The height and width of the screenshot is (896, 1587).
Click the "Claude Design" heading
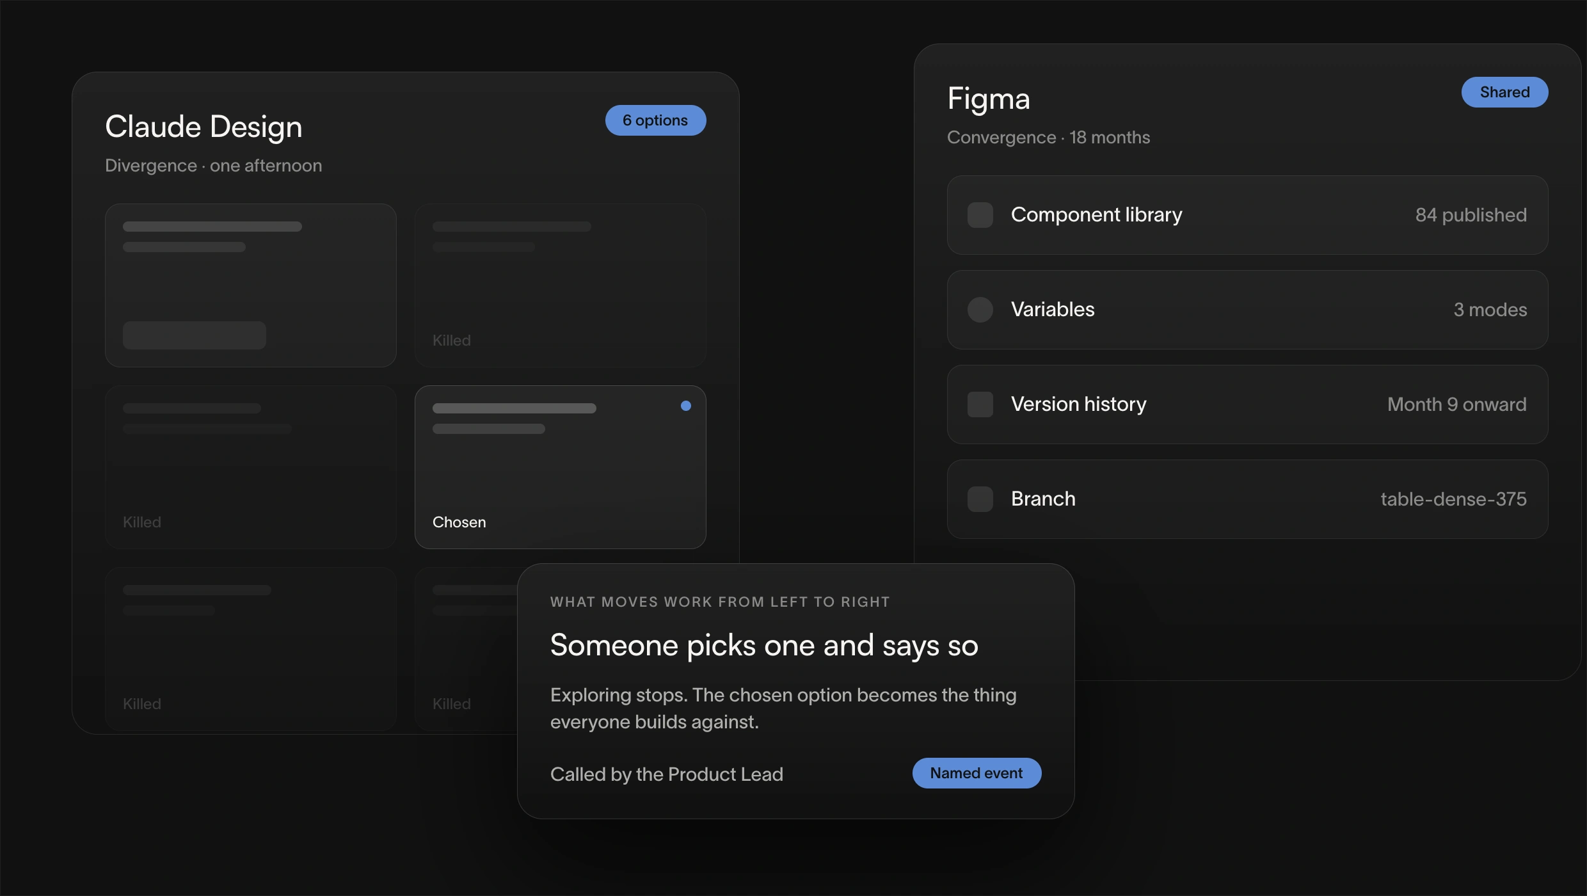203,127
